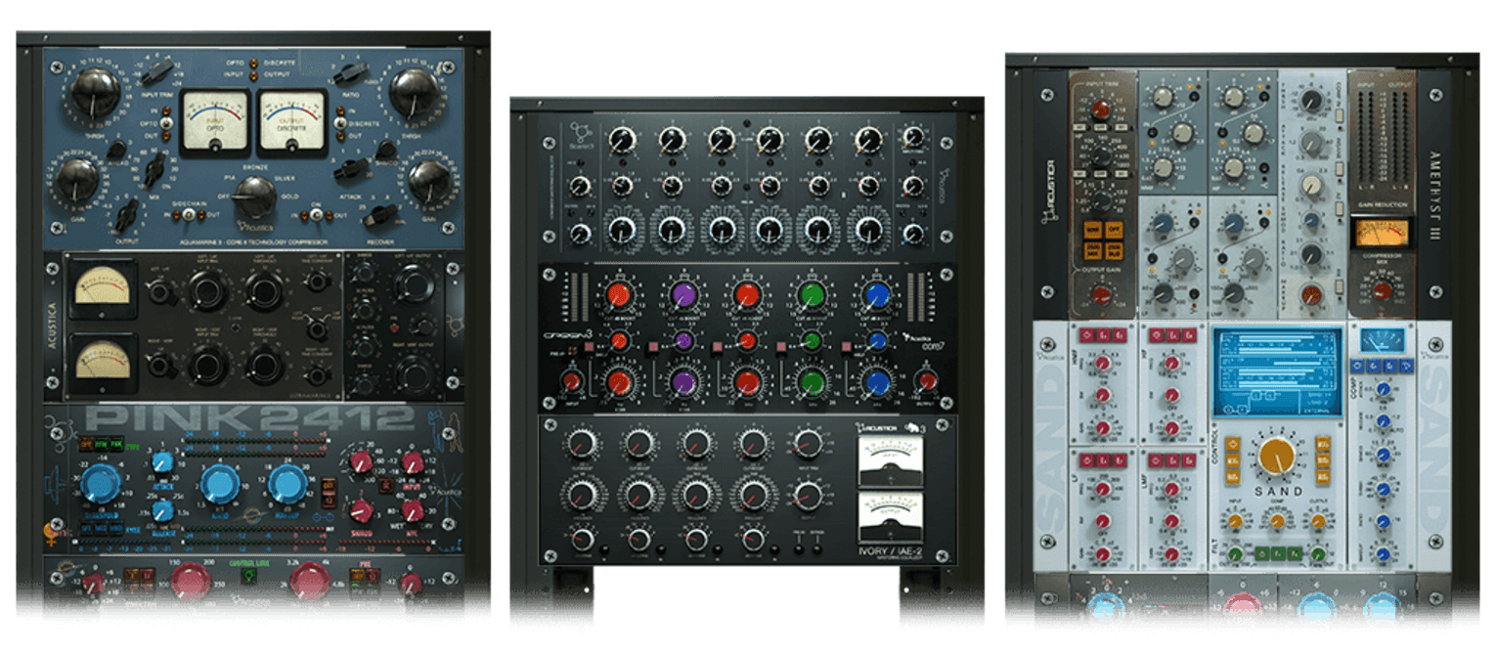The width and height of the screenshot is (1496, 654).
Task: Click the GAIN REDUCTION VU meter on Amethyst
Action: tap(1382, 233)
